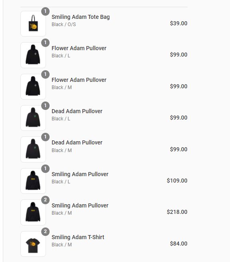Click the Smiling Adam T-Shirt thumbnail

click(33, 244)
